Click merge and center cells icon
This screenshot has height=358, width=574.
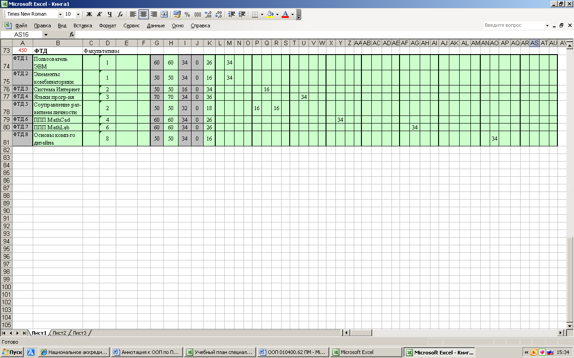coord(164,14)
